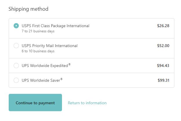Go back via Return to information link
181x121 pixels.
point(87,103)
